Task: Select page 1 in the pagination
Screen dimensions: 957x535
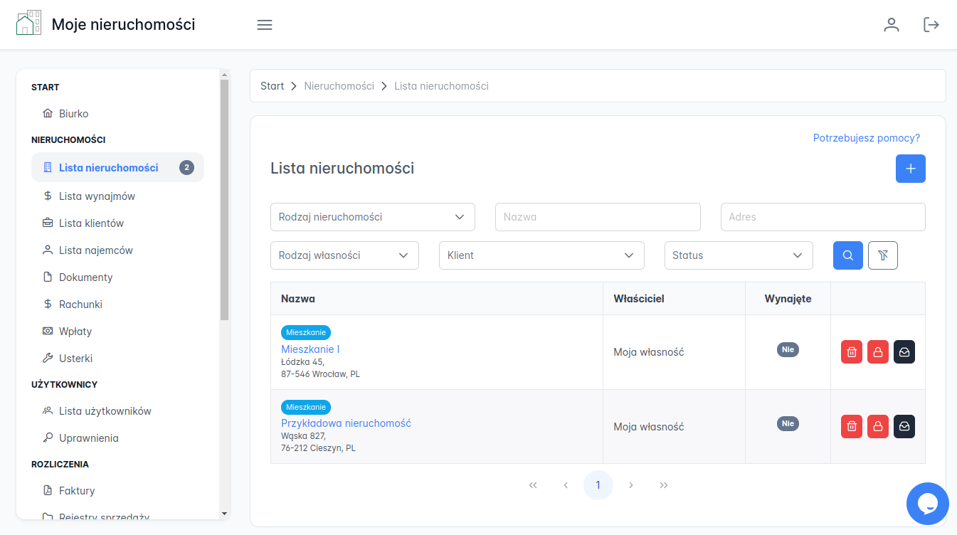Action: (x=598, y=484)
